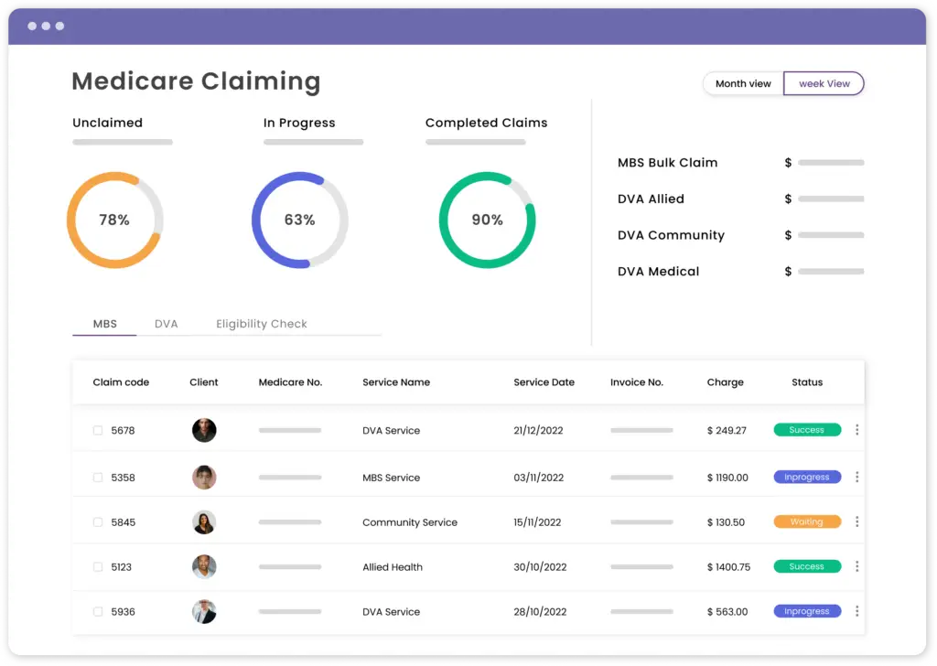Screen dimensions: 937x666
Task: Select the checkbox next to claim 5123
Action: 98,567
